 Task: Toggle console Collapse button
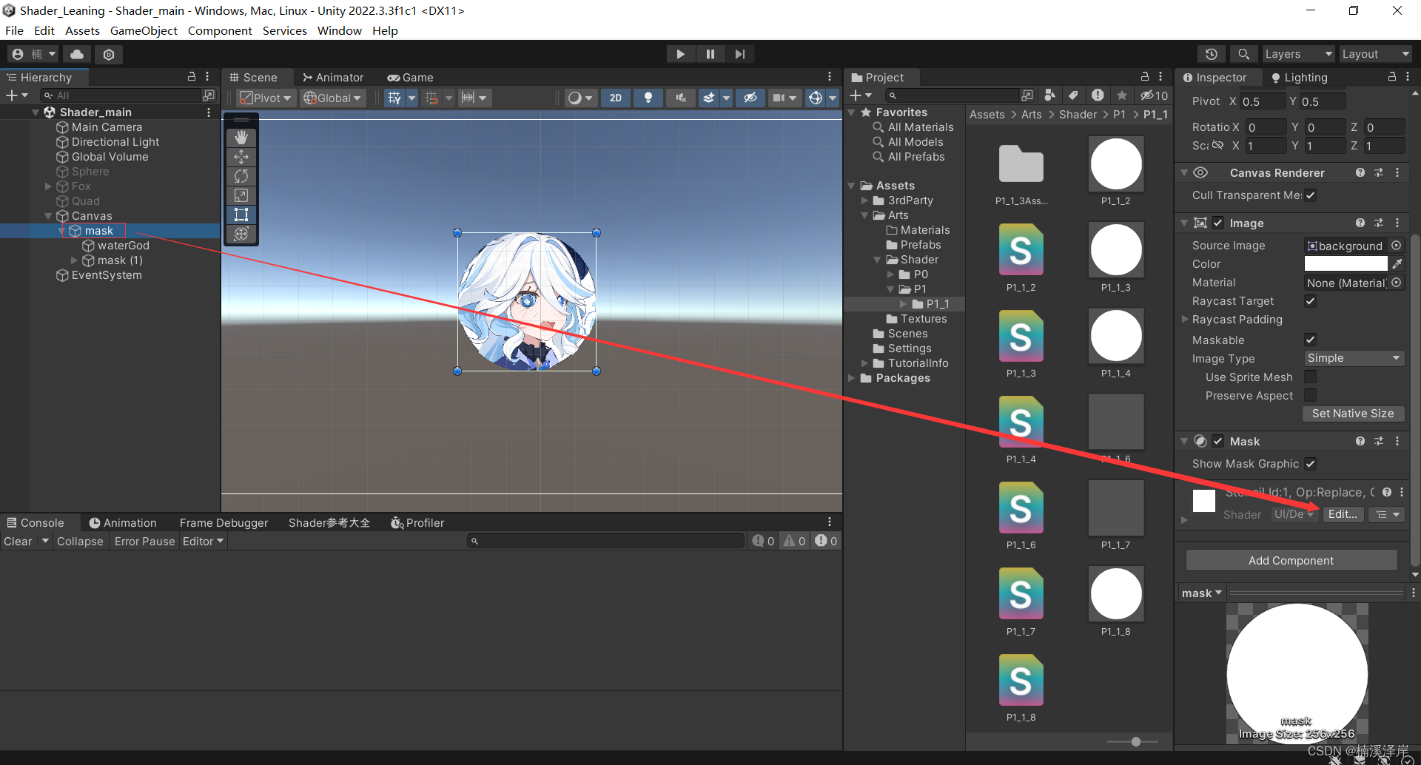(x=80, y=542)
